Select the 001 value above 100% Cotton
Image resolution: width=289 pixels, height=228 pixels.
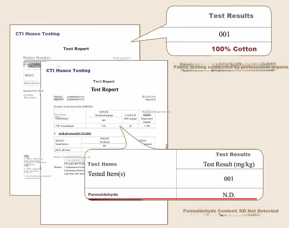coord(224,34)
